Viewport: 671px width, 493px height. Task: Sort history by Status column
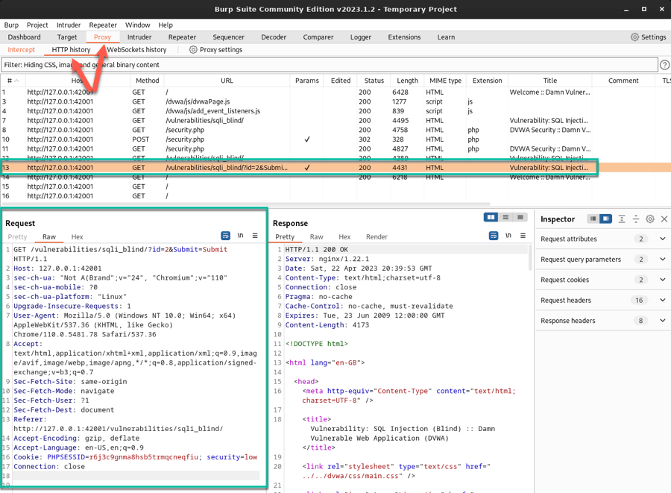pos(374,81)
